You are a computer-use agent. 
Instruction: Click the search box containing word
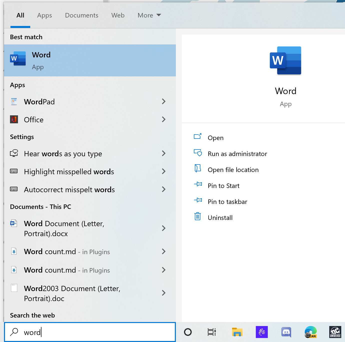click(x=90, y=332)
